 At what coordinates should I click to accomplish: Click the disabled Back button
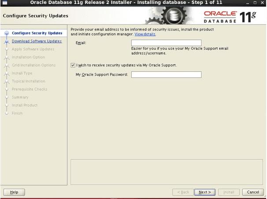(183, 192)
